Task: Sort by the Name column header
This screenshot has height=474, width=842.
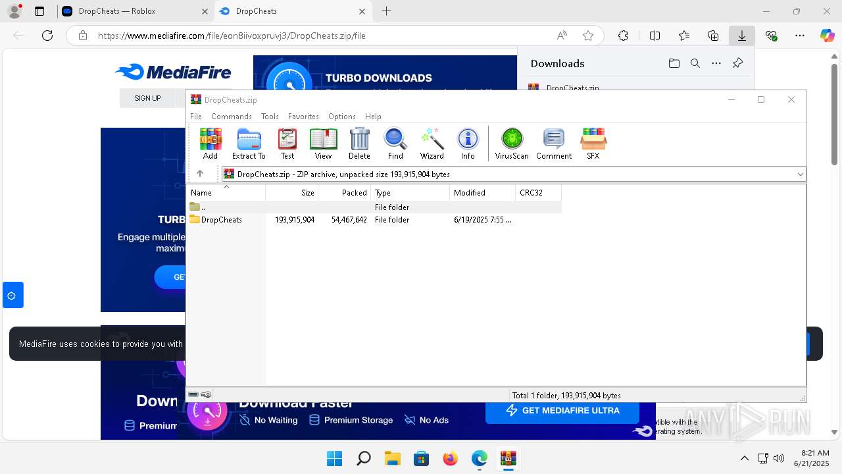Action: [x=227, y=193]
